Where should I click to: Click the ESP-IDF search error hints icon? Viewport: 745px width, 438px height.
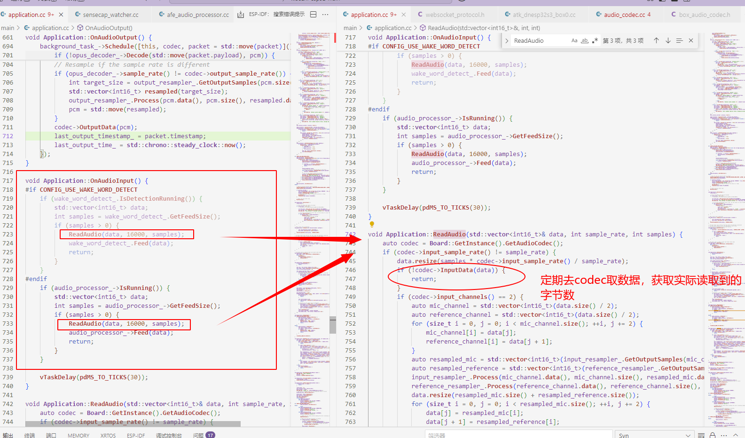(x=241, y=15)
